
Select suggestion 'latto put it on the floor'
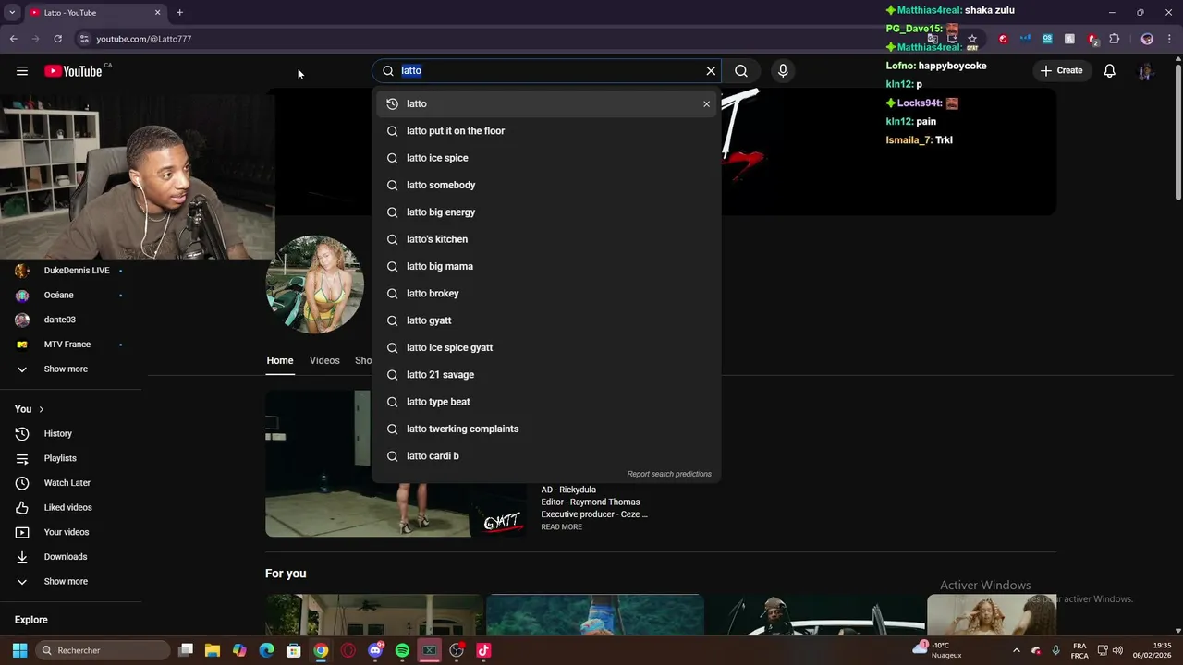[546, 131]
